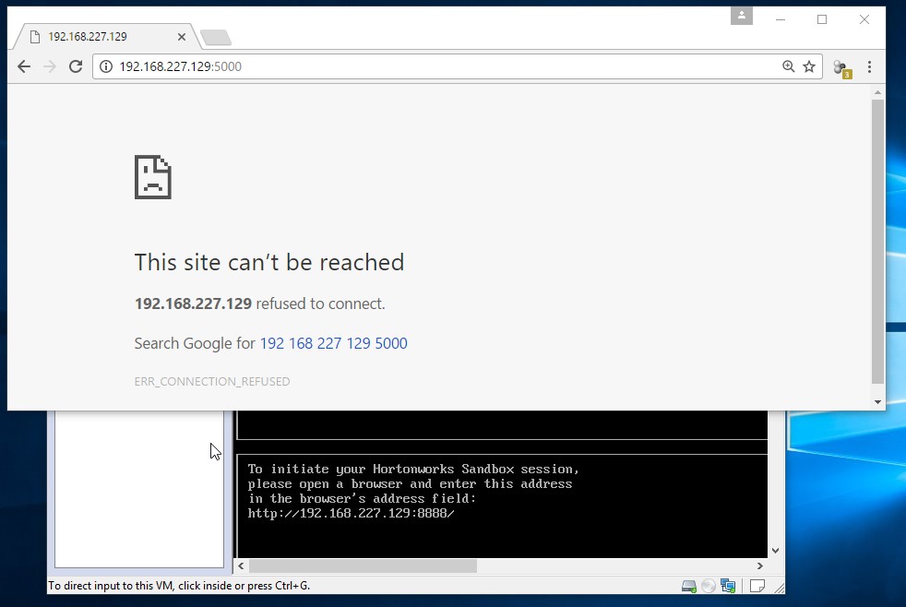Close the 192.168.227.129 tab
This screenshot has width=906, height=607.
pyautogui.click(x=182, y=37)
